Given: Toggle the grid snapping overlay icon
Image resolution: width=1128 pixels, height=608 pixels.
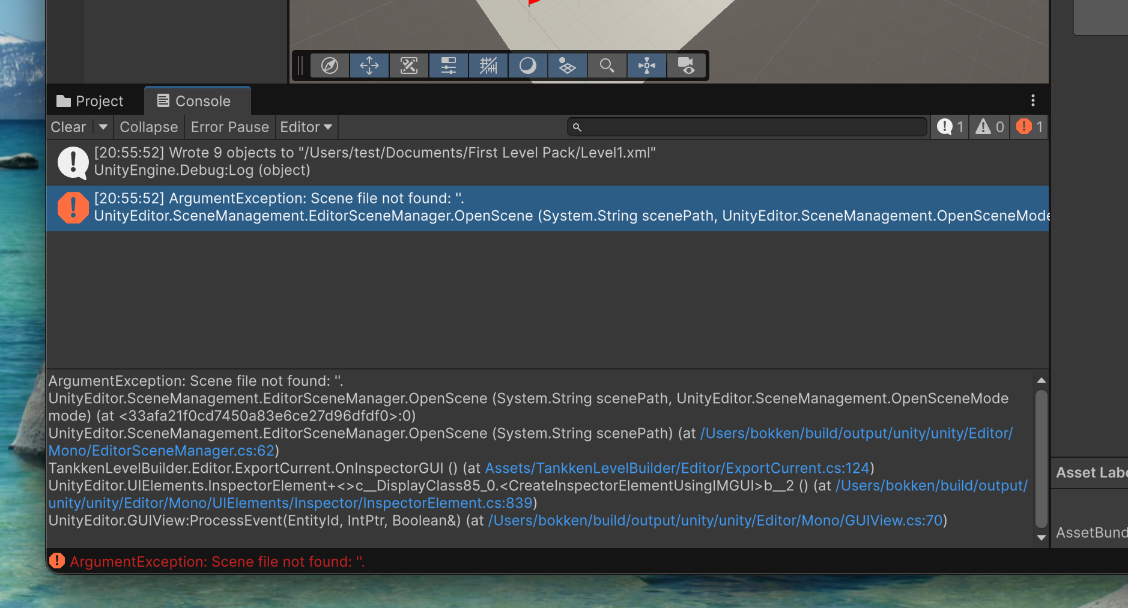Looking at the screenshot, I should point(488,65).
